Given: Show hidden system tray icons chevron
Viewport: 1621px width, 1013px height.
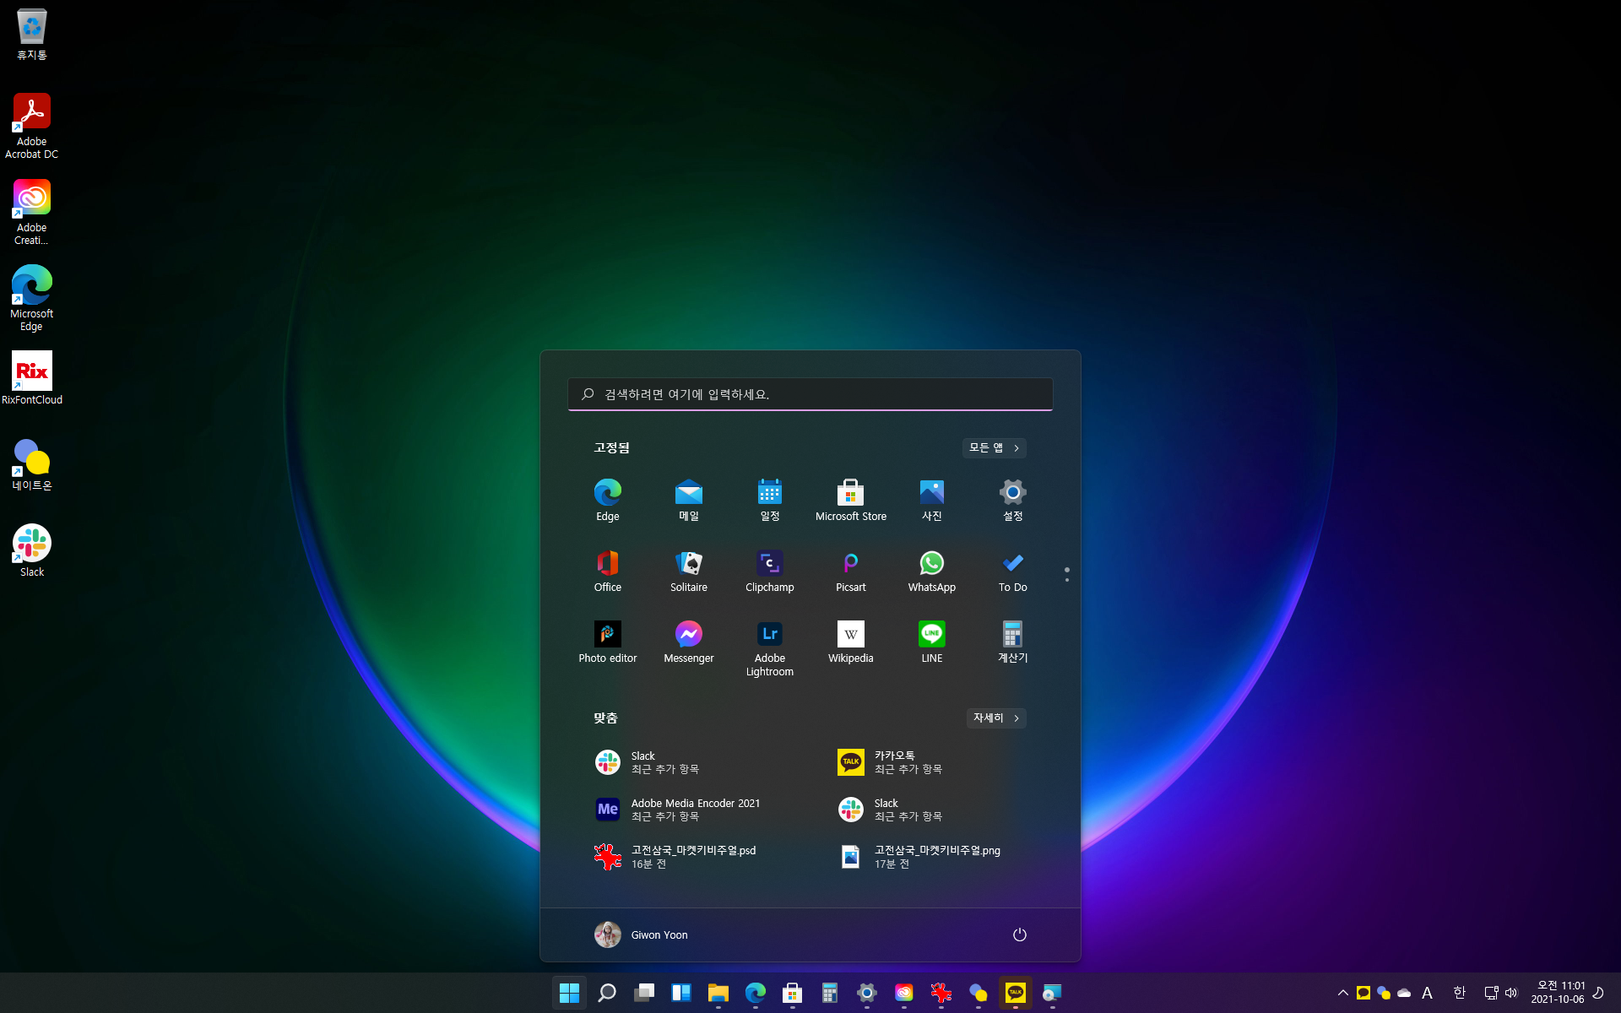Looking at the screenshot, I should 1342,993.
